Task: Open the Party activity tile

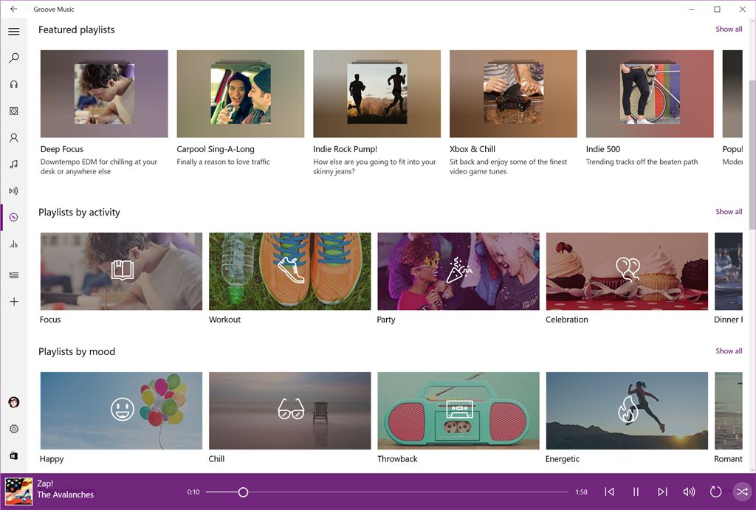Action: coord(458,272)
